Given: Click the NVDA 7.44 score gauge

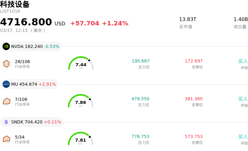Looking at the screenshot, I should click(81, 64).
